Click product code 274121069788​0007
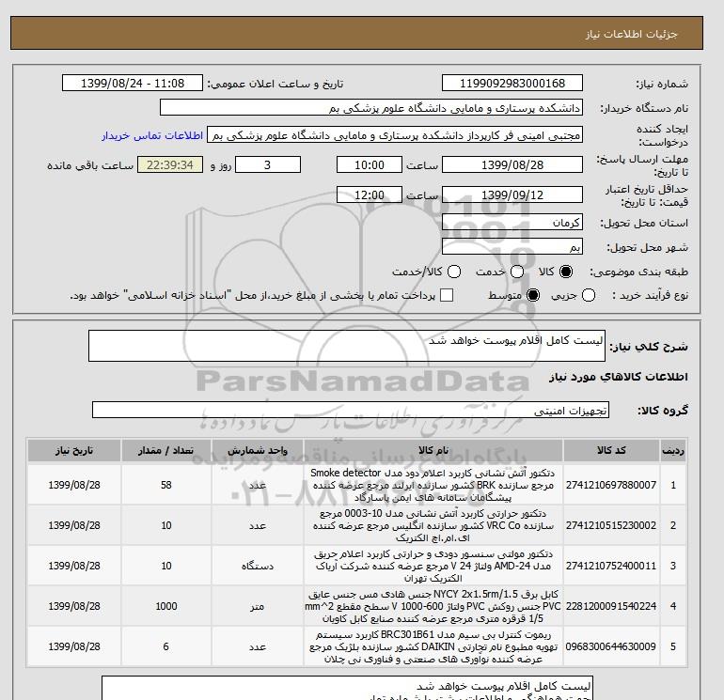The height and width of the screenshot is (700, 724). pyautogui.click(x=611, y=485)
